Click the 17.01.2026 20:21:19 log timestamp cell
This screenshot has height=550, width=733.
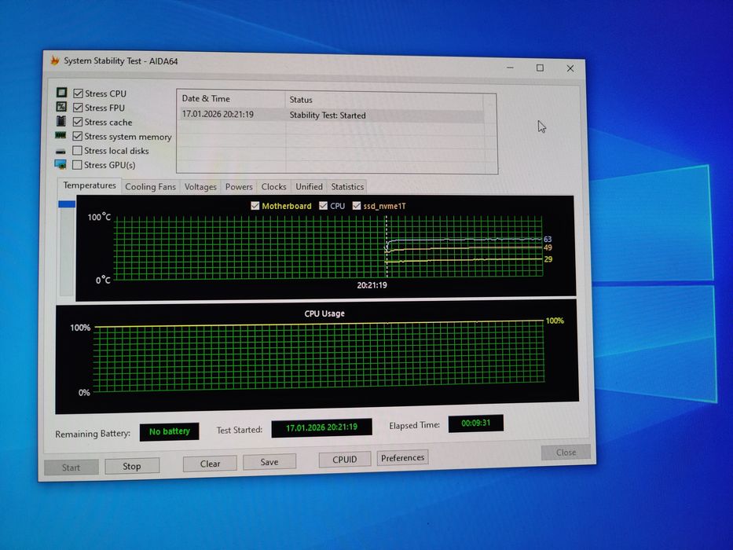pos(218,114)
